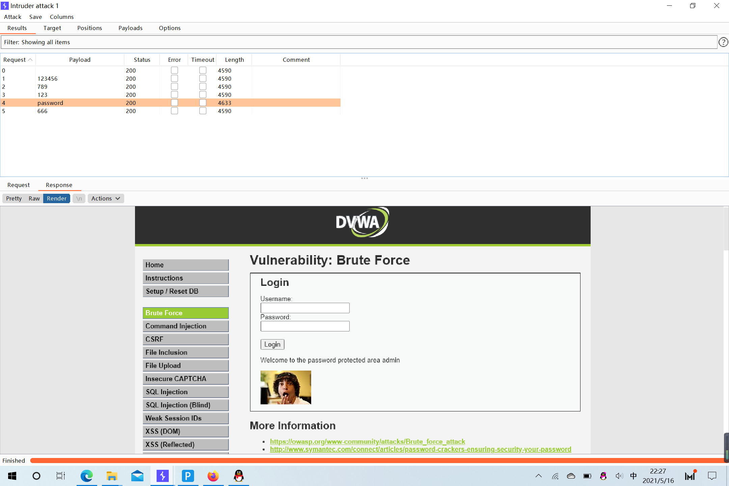Screen dimensions: 729x486
Task: Switch to the Positions tab
Action: pos(89,28)
